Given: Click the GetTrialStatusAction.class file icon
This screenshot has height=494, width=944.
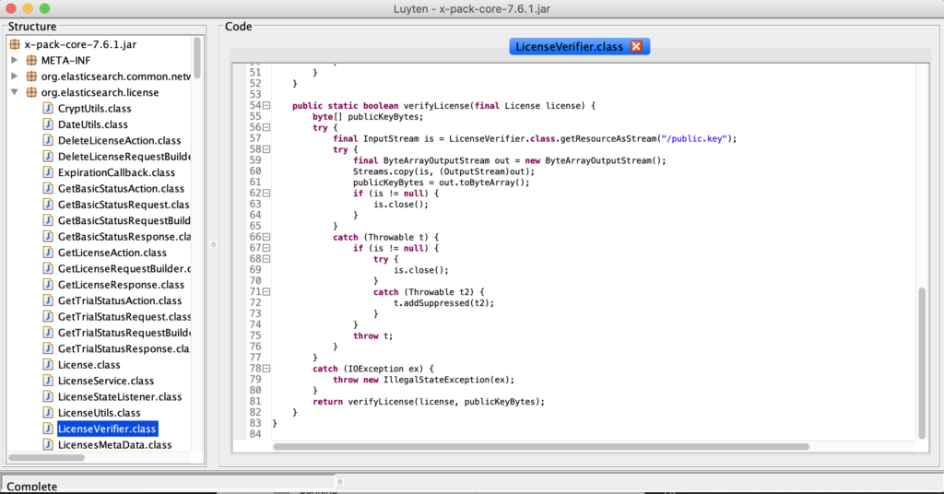Looking at the screenshot, I should point(48,300).
